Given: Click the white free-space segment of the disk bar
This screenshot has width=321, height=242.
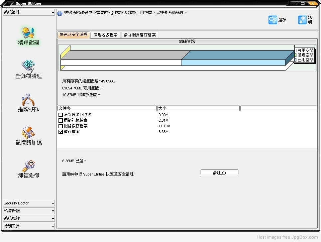Looking at the screenshot, I should point(121,62).
